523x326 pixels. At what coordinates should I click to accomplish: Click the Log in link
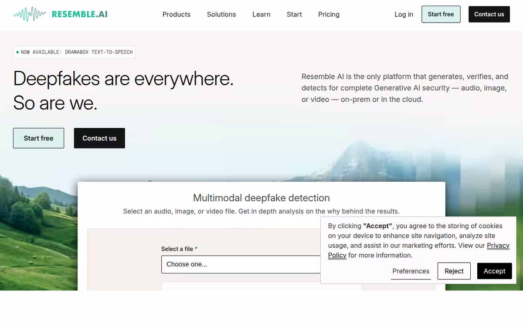(x=404, y=14)
